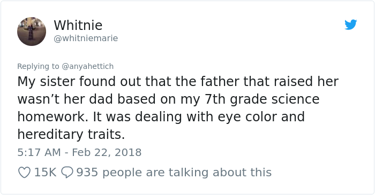Like the tweet with the heart icon
This screenshot has width=375, height=195.
tap(25, 173)
